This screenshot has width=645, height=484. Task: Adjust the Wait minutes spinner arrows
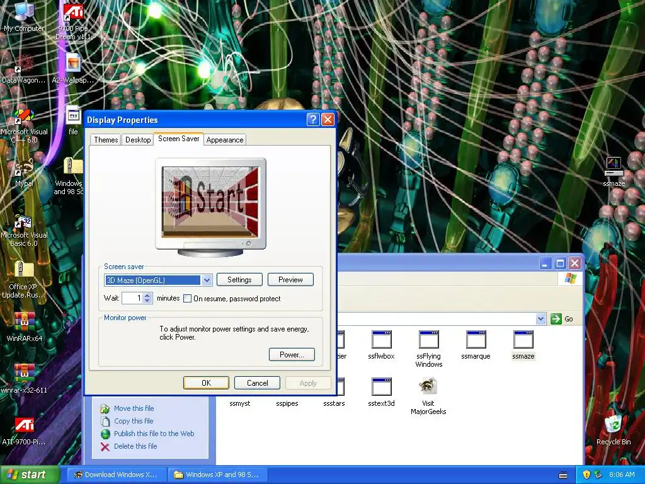[x=147, y=298]
